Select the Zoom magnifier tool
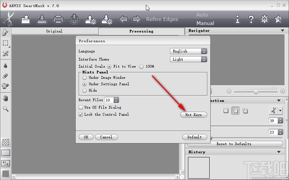 click(6, 109)
